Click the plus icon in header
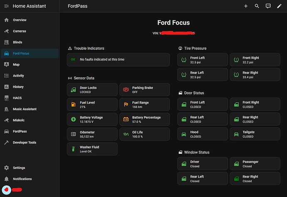Viewport: 287px width, 197px height. pos(246,6)
